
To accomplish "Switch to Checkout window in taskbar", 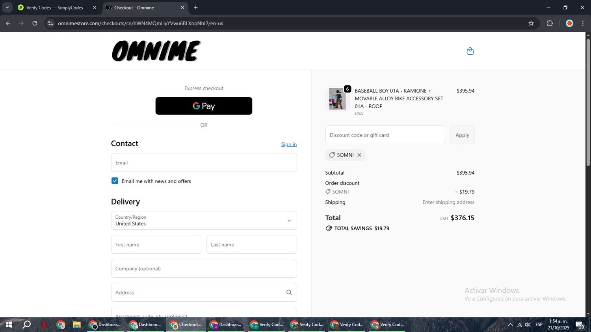I will pyautogui.click(x=186, y=325).
